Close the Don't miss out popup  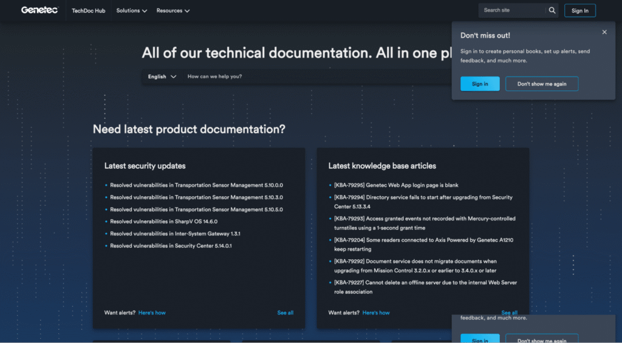(x=604, y=32)
